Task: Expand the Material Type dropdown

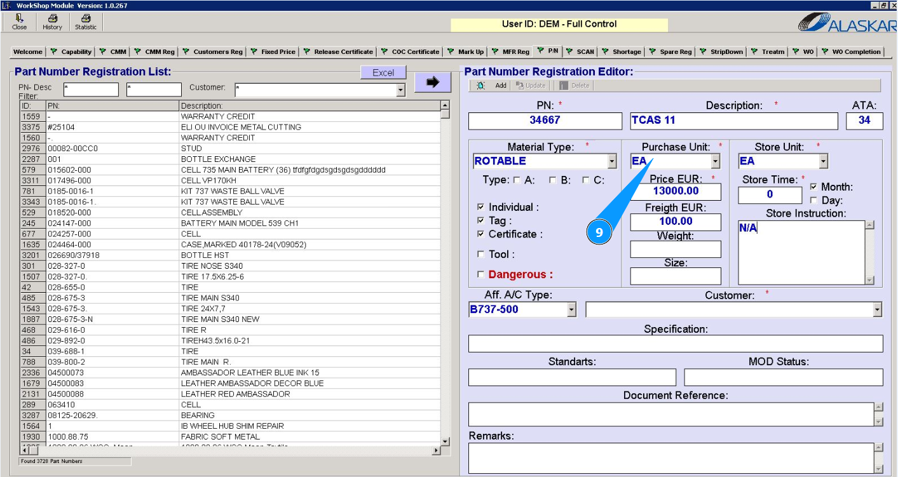Action: click(611, 161)
